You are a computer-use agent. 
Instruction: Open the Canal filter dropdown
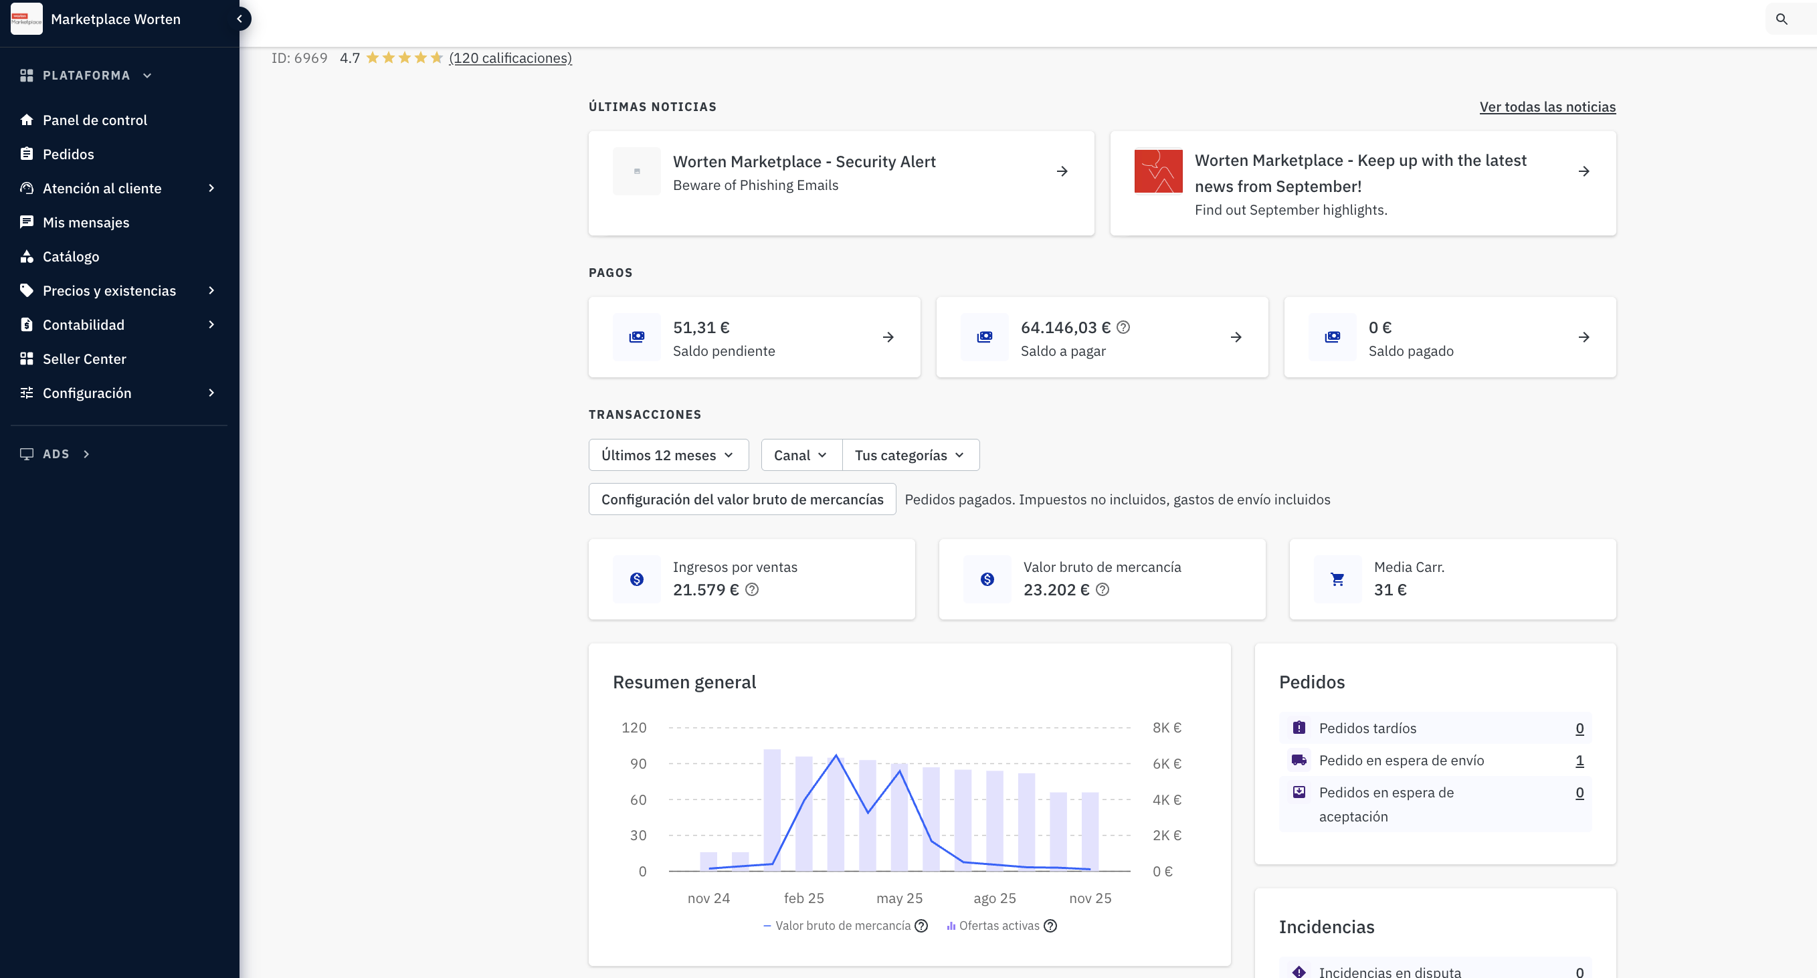tap(801, 455)
